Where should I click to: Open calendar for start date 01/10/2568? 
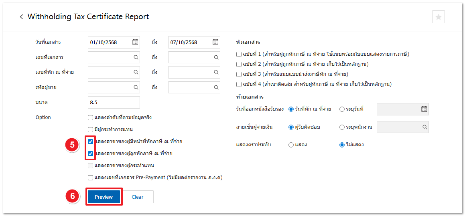[135, 42]
